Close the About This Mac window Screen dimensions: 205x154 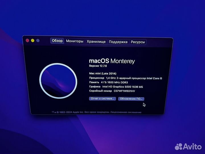click(x=27, y=40)
